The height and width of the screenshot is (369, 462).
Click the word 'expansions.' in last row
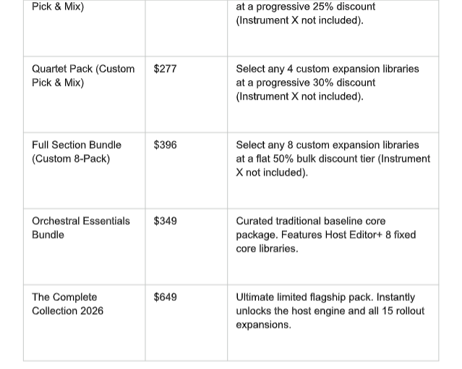click(263, 325)
